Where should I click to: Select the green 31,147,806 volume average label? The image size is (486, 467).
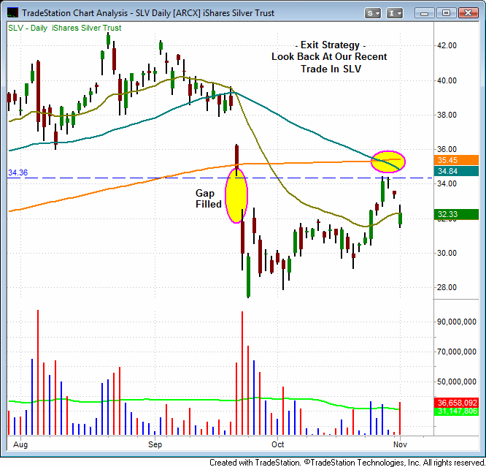(456, 411)
